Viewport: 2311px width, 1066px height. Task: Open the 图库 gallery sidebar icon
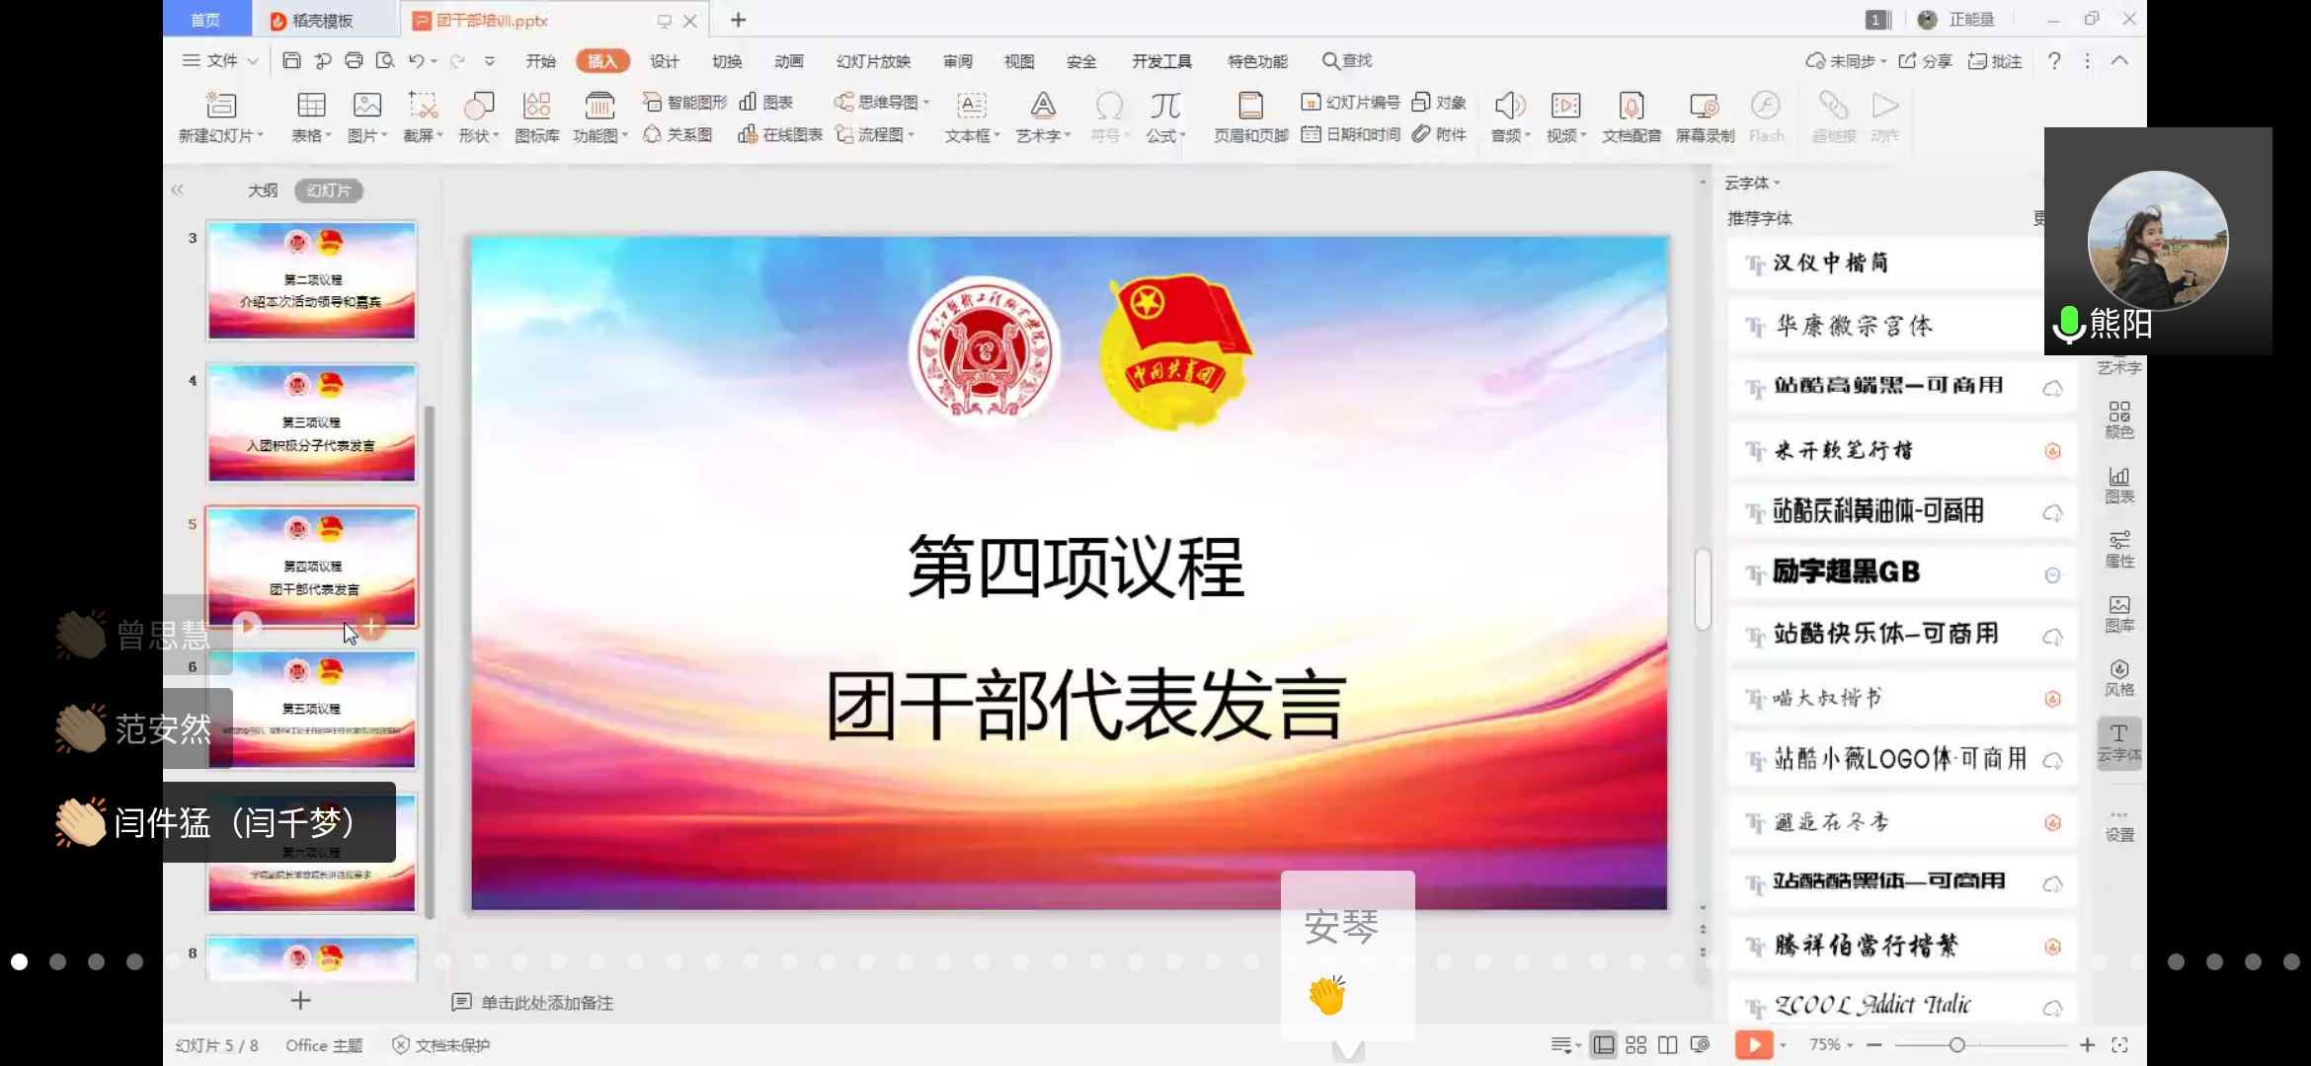click(2119, 613)
